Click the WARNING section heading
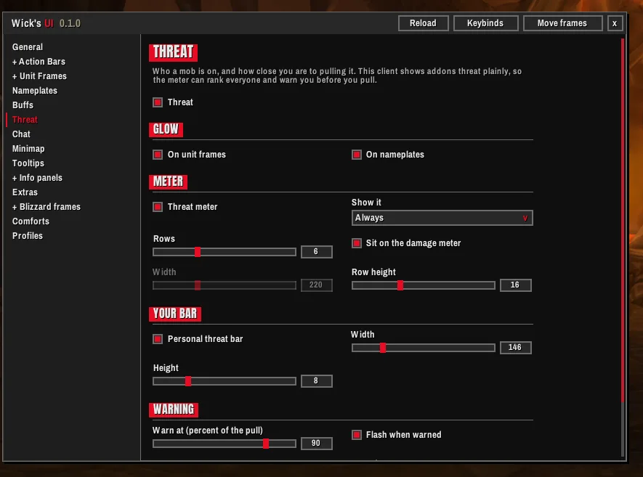 174,409
